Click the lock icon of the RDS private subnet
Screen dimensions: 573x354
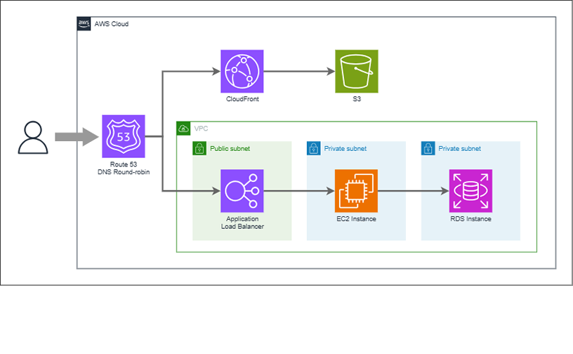click(428, 148)
